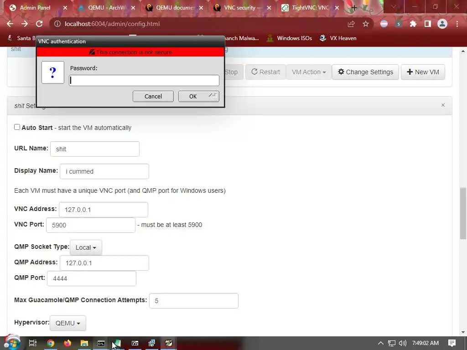The height and width of the screenshot is (350, 467).
Task: Open File Explorer from the taskbar
Action: (x=84, y=343)
